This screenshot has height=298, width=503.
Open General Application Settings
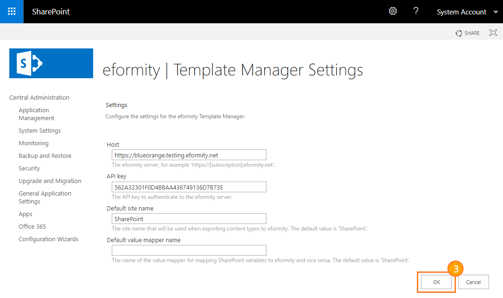point(45,197)
